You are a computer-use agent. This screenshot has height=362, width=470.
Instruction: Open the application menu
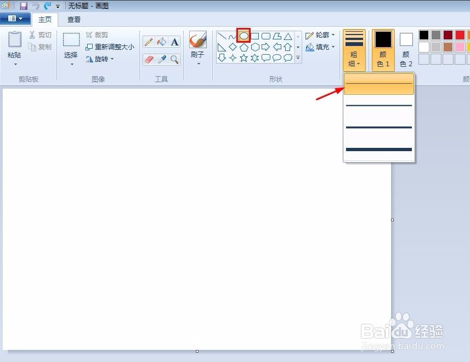(x=15, y=18)
